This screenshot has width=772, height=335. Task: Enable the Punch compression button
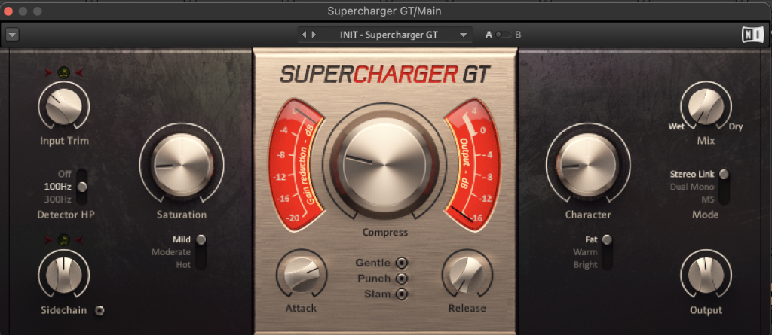click(x=402, y=279)
